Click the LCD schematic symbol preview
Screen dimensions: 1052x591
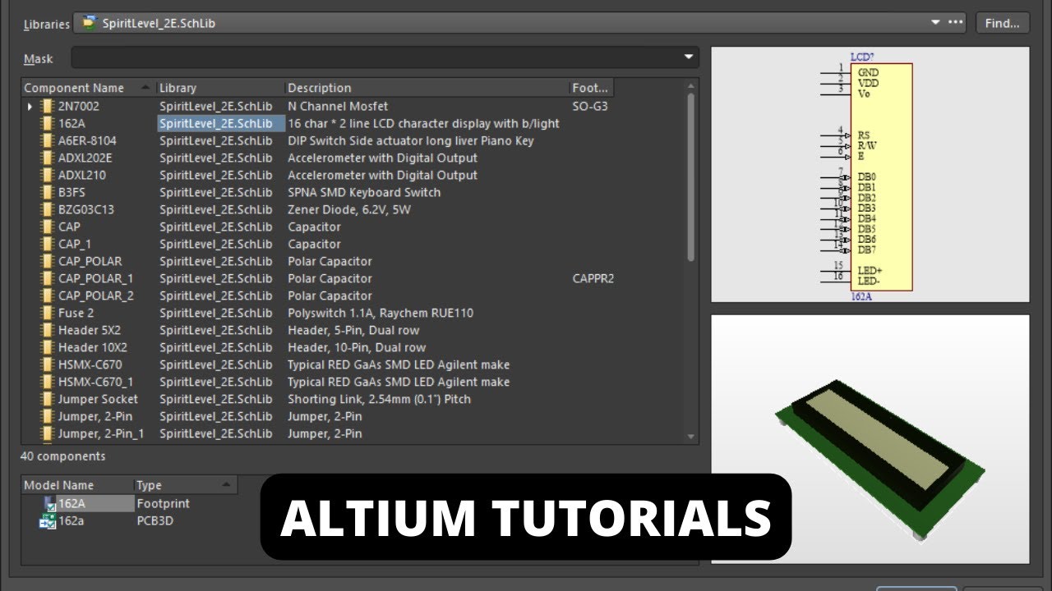[870, 175]
